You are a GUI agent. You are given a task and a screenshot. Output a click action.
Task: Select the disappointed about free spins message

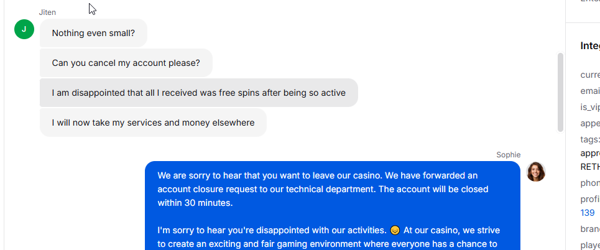point(198,93)
